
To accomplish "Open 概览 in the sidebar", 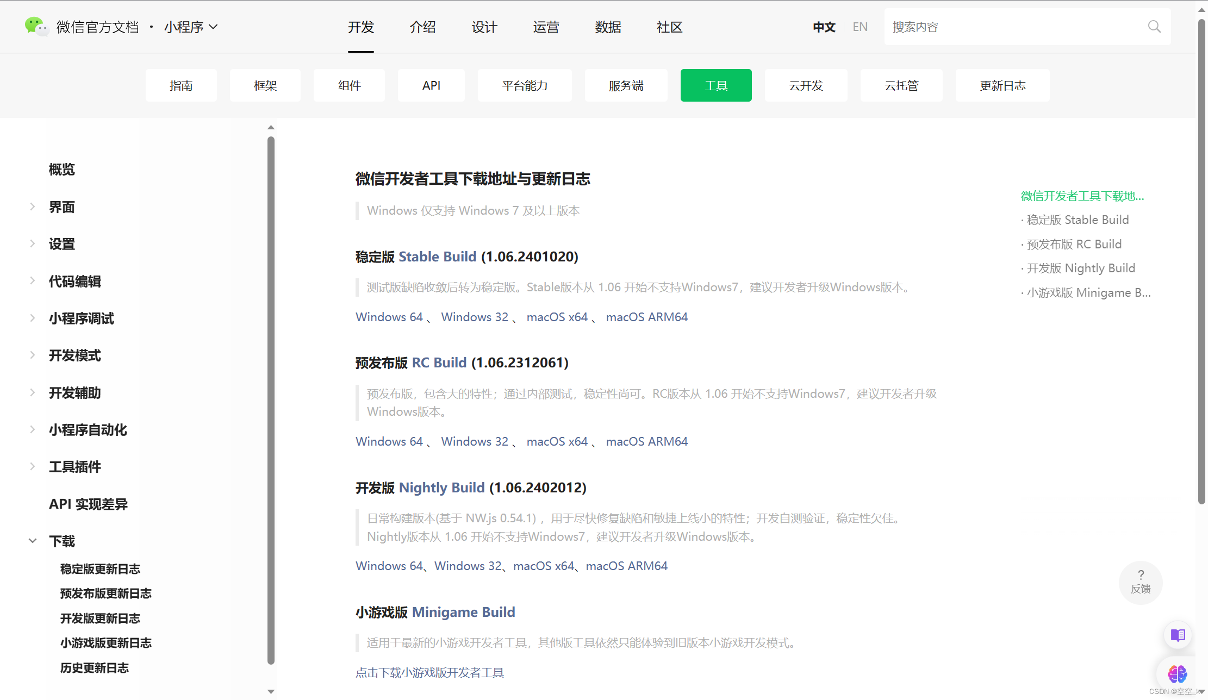I will 62,170.
